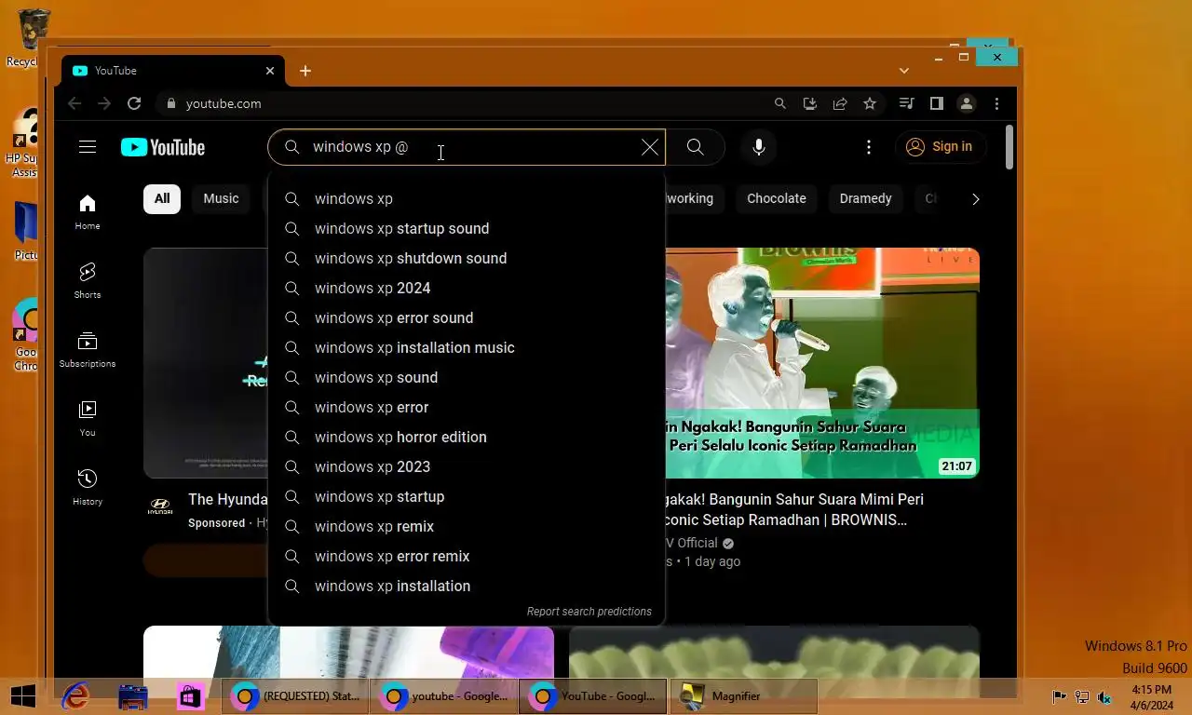1192x715 pixels.
Task: Open the Chrome media control icon
Action: click(906, 103)
